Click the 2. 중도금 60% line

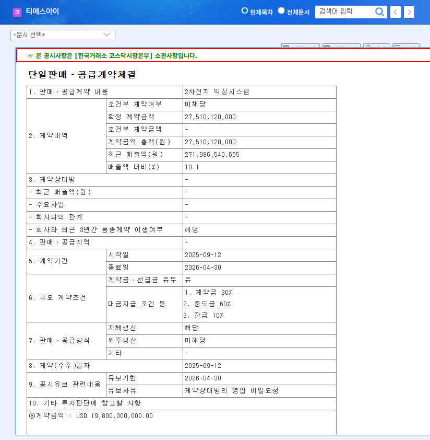click(207, 304)
